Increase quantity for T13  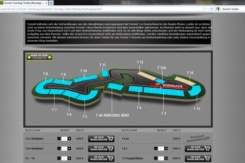point(166,149)
